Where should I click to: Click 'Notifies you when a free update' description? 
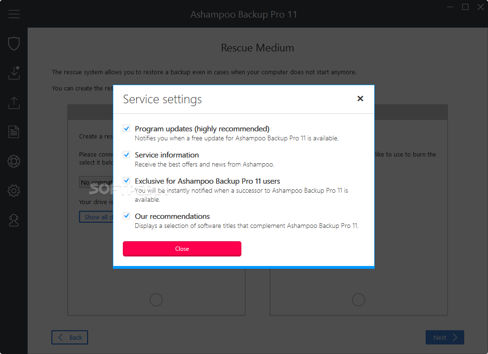[237, 138]
